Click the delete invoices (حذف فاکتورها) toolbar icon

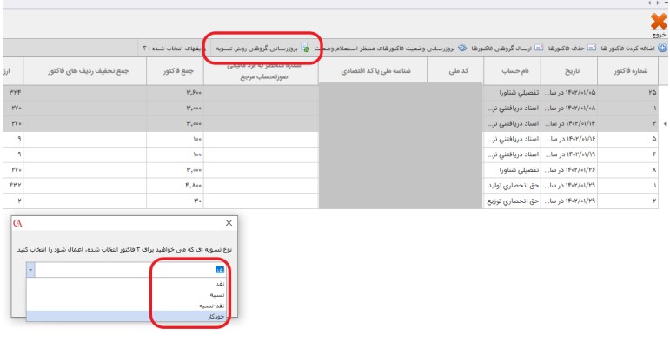pyautogui.click(x=589, y=49)
